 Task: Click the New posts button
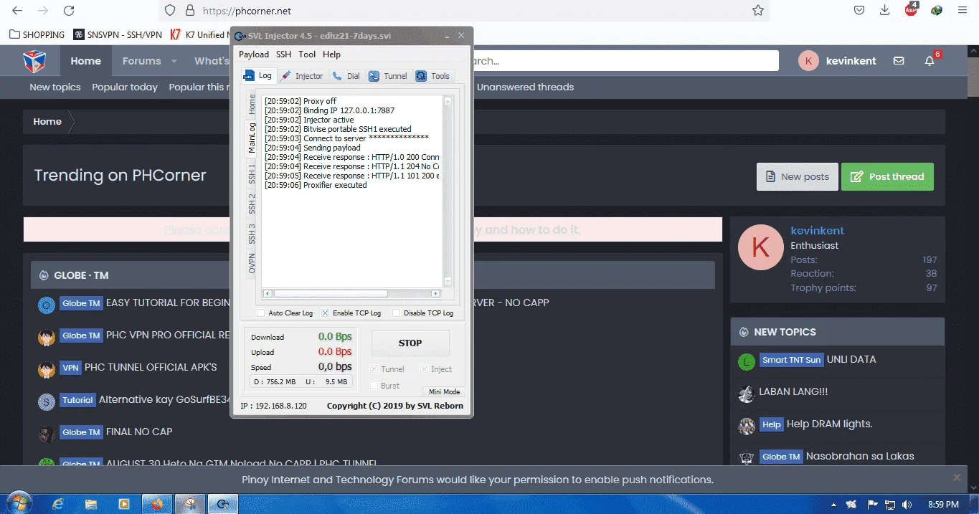[x=798, y=176]
